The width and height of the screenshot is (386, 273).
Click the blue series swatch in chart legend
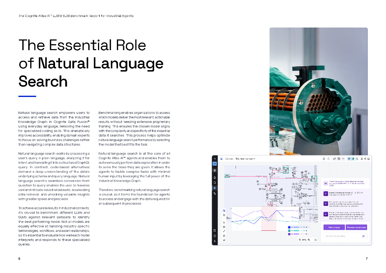coord(289,227)
